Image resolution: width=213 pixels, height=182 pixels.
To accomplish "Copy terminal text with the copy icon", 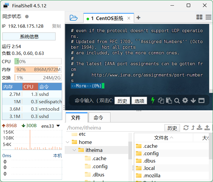I will (161, 101).
